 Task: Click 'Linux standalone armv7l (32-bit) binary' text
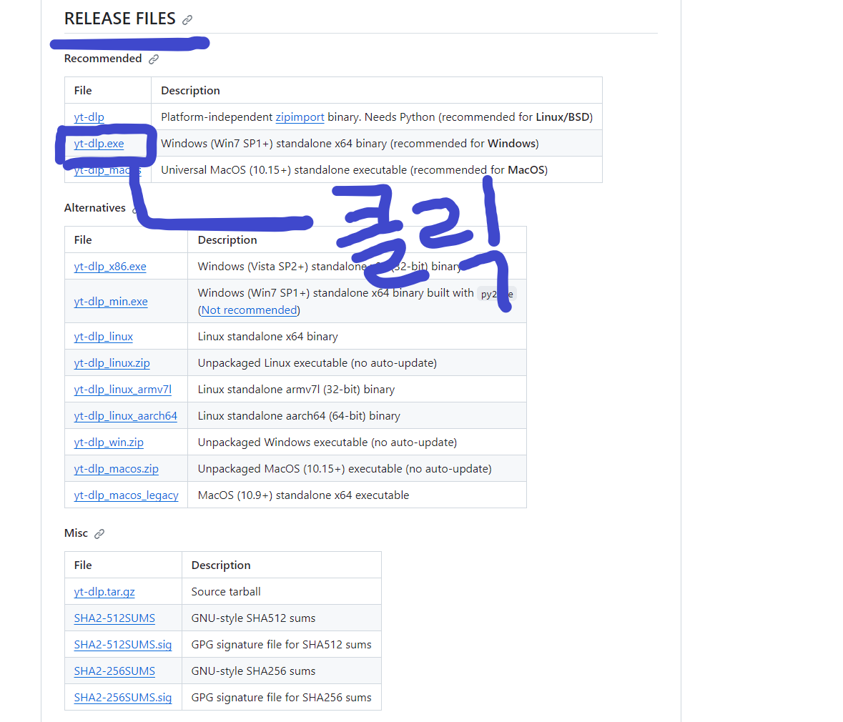tap(296, 389)
